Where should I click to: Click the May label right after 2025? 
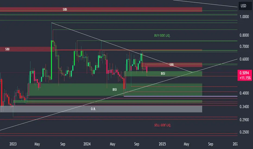(186, 144)
